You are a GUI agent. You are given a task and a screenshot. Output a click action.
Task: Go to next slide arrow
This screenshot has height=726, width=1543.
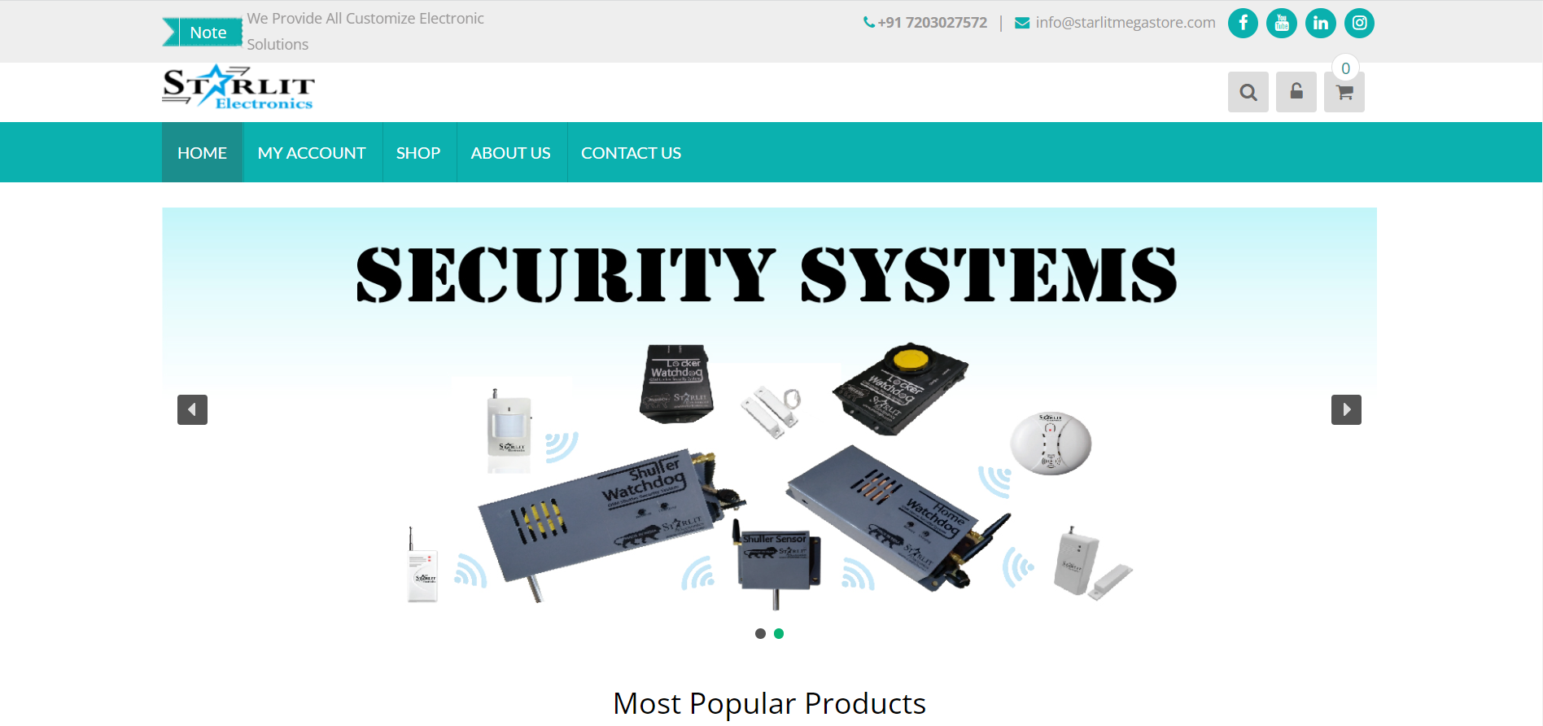1346,409
